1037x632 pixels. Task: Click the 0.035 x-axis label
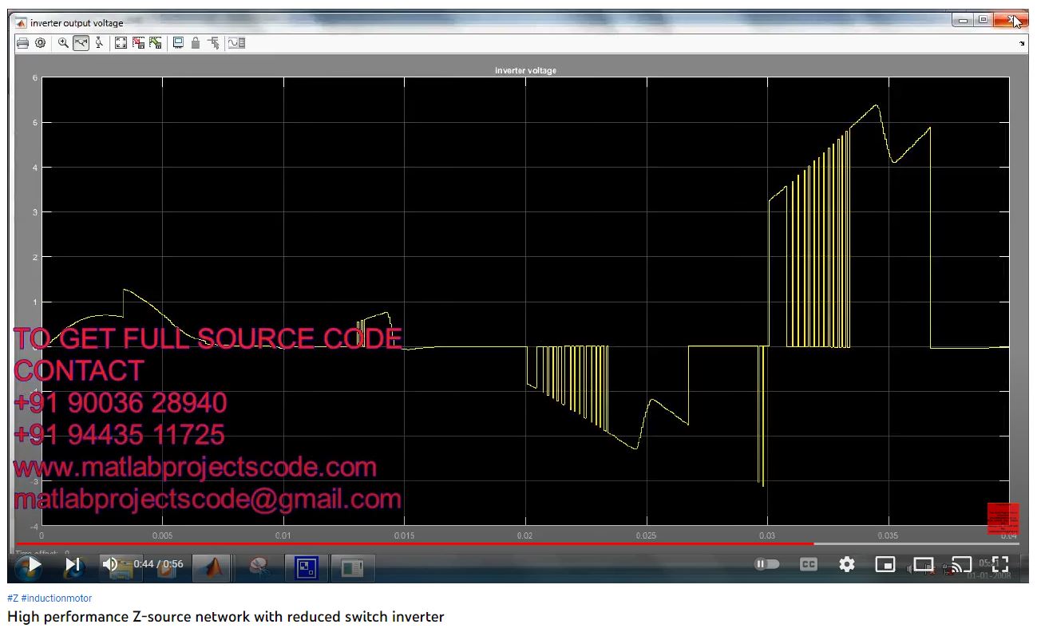pos(888,536)
